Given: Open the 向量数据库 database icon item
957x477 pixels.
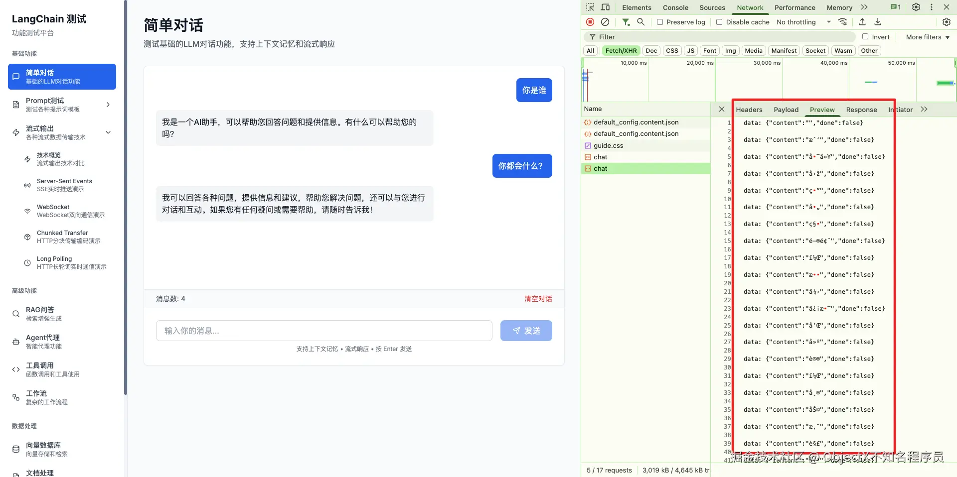Looking at the screenshot, I should 62,449.
